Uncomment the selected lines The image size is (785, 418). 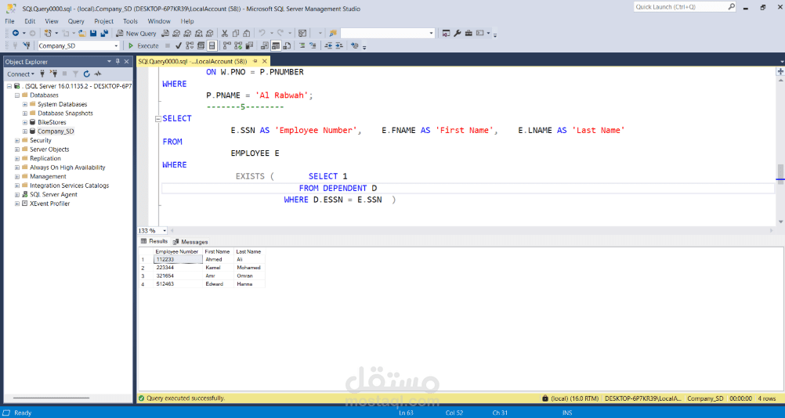pyautogui.click(x=313, y=45)
